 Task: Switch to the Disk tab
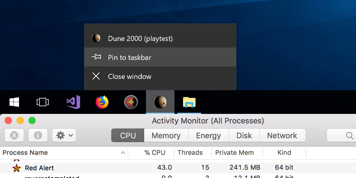tap(244, 136)
